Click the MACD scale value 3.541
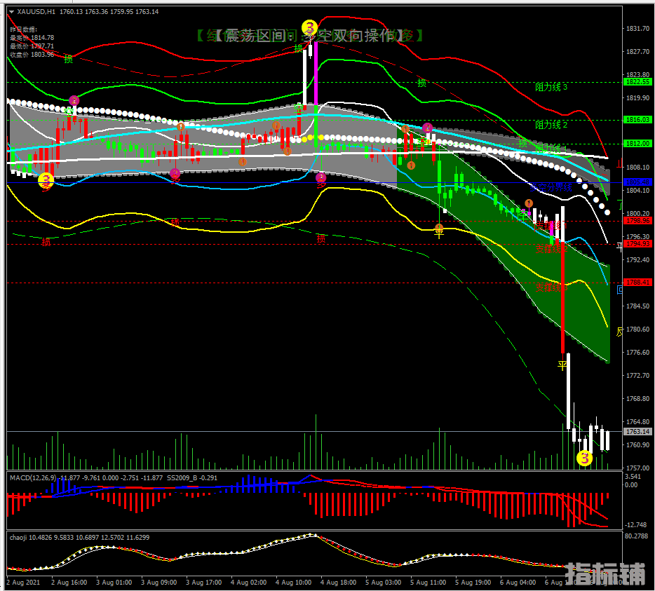The width and height of the screenshot is (655, 591). coord(633,477)
